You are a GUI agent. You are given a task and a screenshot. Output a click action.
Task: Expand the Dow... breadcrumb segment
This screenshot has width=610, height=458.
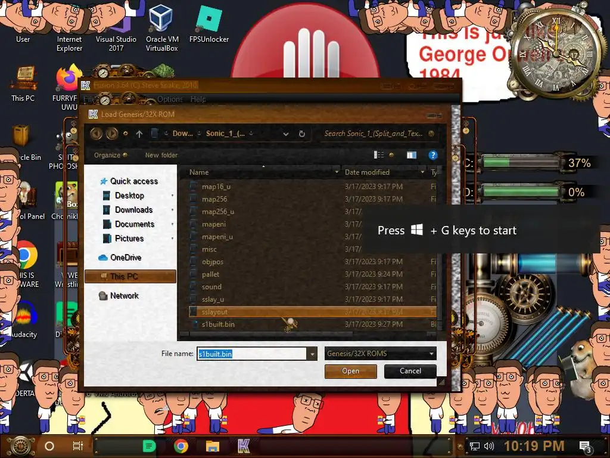[x=199, y=134]
